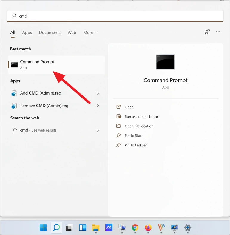Open the search accounts icon near top right
The width and height of the screenshot is (230, 235).
[207, 32]
